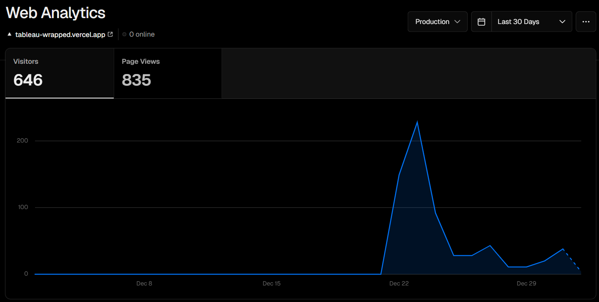
Task: Open the tableau-wrapped.vercel.app link
Action: coord(60,34)
